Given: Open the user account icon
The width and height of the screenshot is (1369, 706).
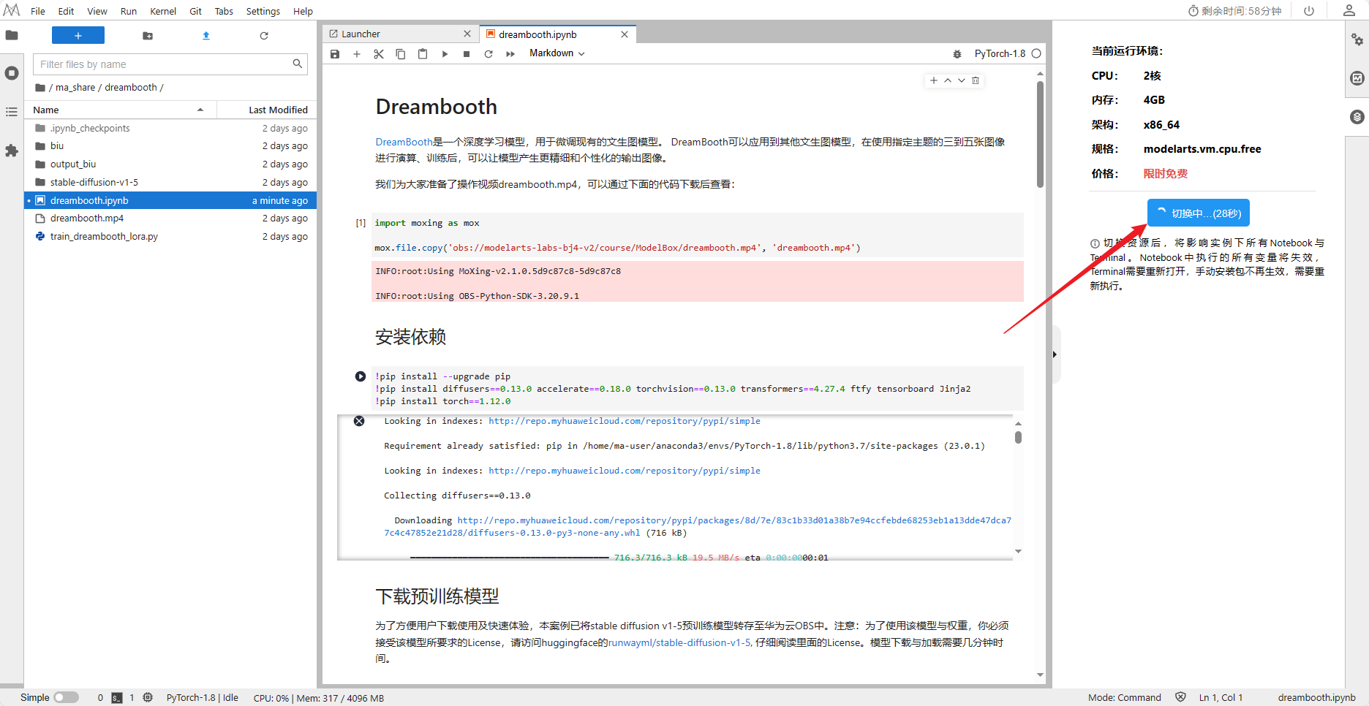Looking at the screenshot, I should (1349, 11).
